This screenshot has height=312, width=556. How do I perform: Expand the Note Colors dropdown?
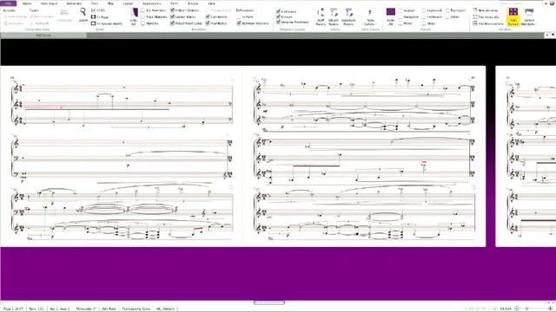point(370,17)
